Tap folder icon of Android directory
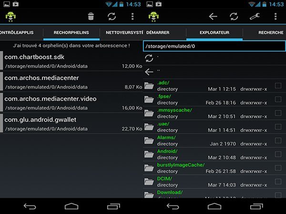This screenshot has height=214, width=286. [x=149, y=154]
